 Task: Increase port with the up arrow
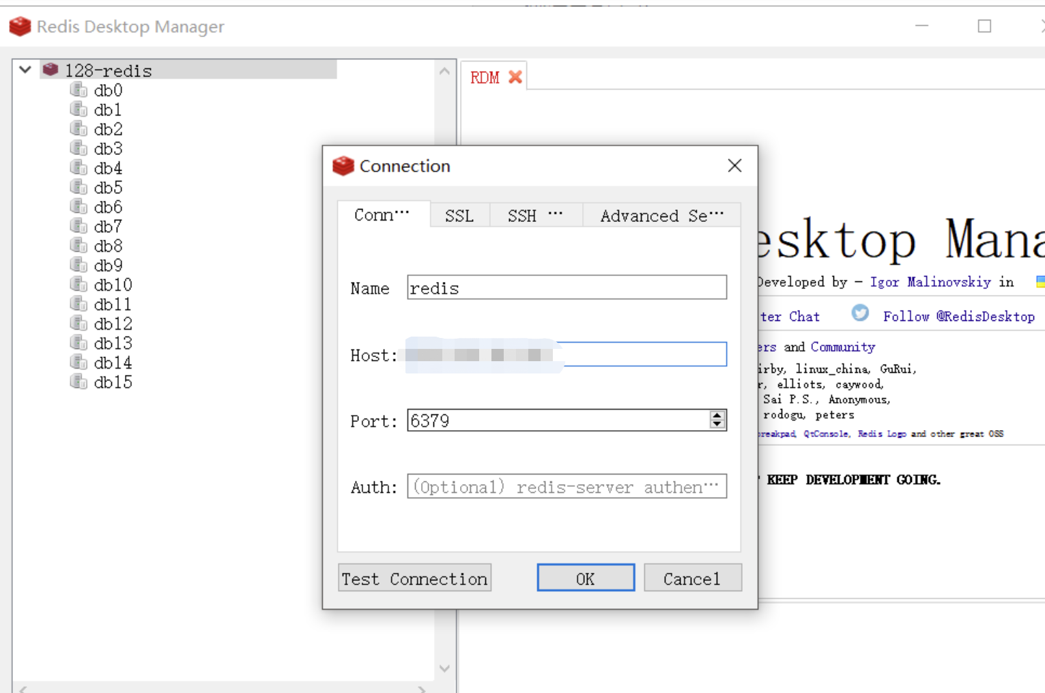tap(717, 415)
